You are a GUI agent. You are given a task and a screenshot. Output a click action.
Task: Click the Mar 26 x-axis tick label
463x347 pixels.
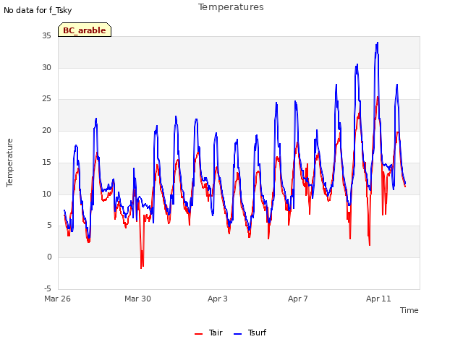click(x=58, y=299)
